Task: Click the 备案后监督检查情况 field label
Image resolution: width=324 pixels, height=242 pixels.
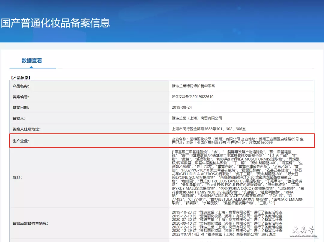Action: [x=30, y=223]
